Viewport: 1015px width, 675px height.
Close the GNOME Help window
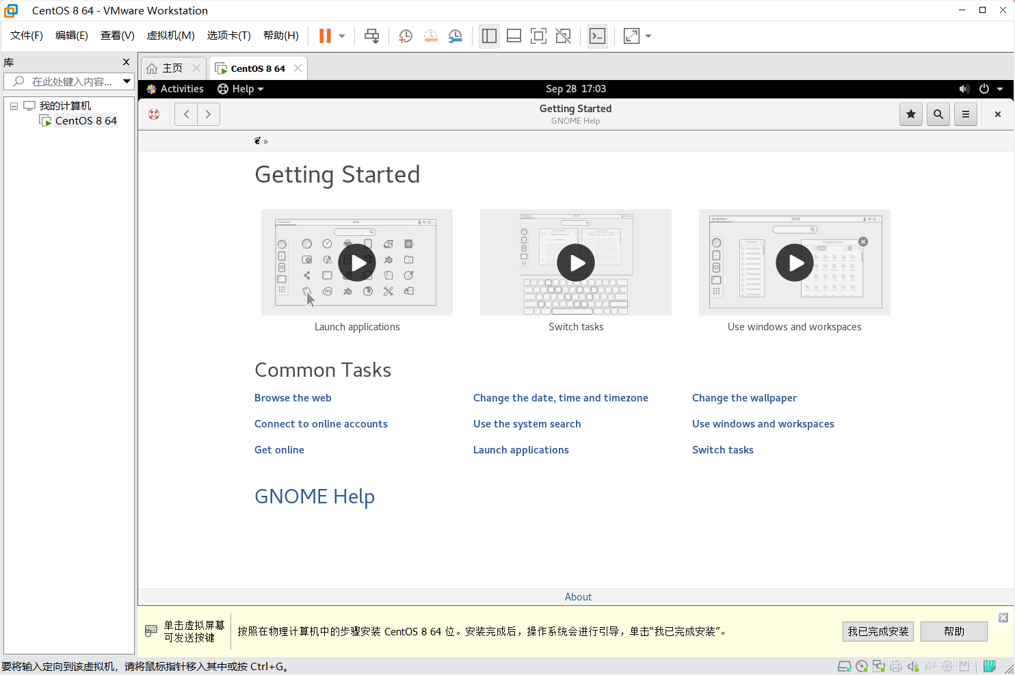(x=998, y=114)
